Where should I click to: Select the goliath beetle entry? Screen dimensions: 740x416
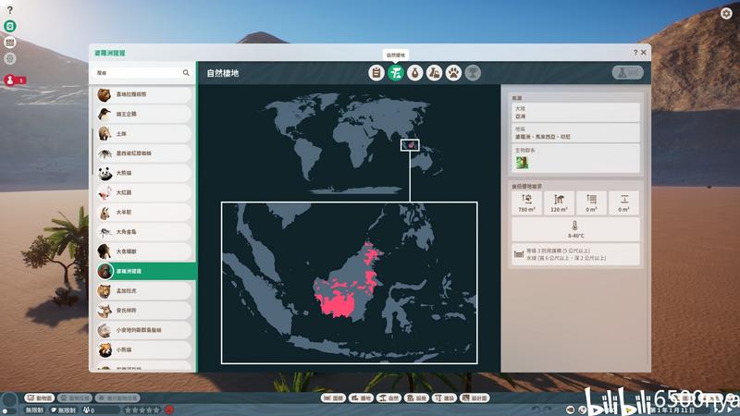(143, 232)
